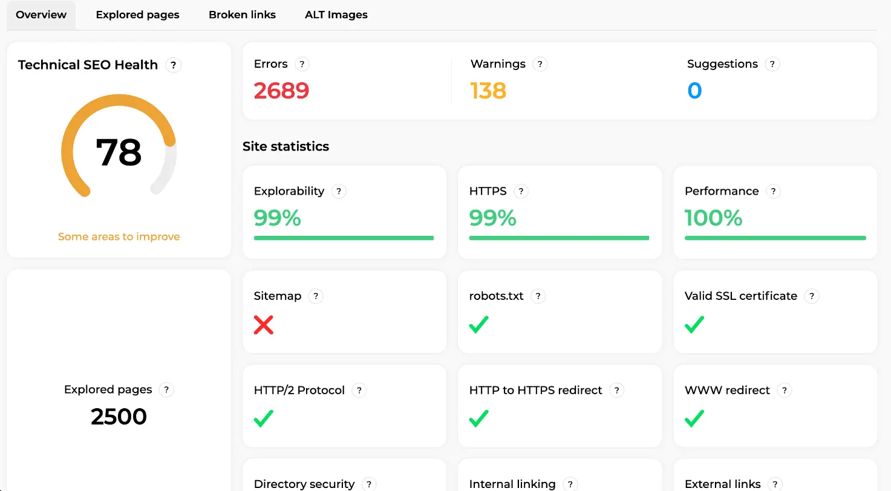Click the Explored pages help icon
Image resolution: width=891 pixels, height=491 pixels.
166,390
